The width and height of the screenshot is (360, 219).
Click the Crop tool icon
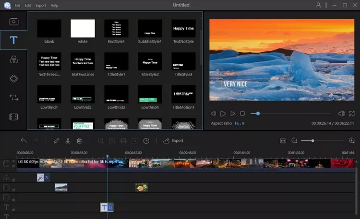click(101, 140)
